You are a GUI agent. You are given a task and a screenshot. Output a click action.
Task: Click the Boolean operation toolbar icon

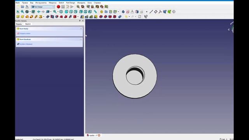120,16
